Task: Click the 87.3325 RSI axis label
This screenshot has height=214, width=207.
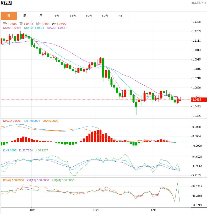Action: [x=197, y=186]
